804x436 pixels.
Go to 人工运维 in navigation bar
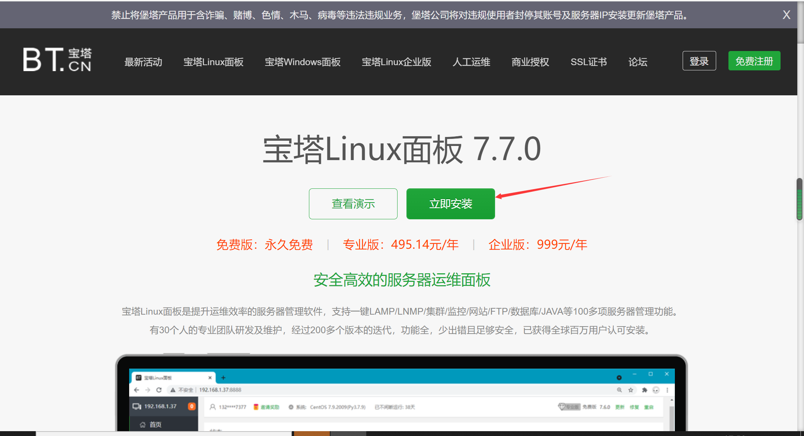pyautogui.click(x=471, y=62)
